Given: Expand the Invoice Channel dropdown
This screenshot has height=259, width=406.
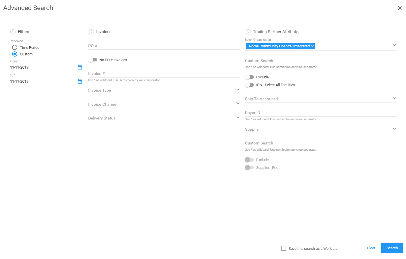Looking at the screenshot, I should pos(238,103).
